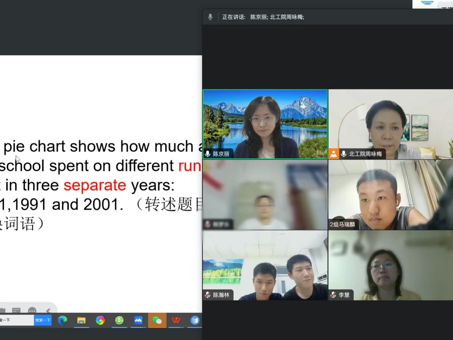Open WPS Office from the taskbar

point(176,320)
